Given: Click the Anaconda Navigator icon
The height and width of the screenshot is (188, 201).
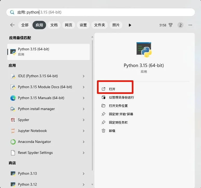Looking at the screenshot, I should (x=13, y=142).
